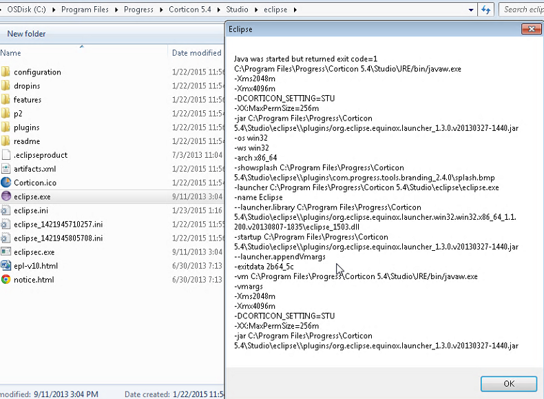This screenshot has width=544, height=399.
Task: Click the plugins folder icon
Action: pyautogui.click(x=6, y=127)
